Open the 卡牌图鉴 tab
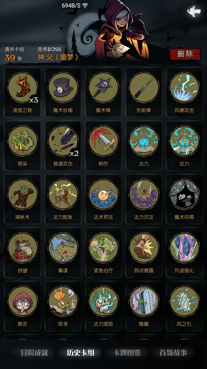 point(127,353)
